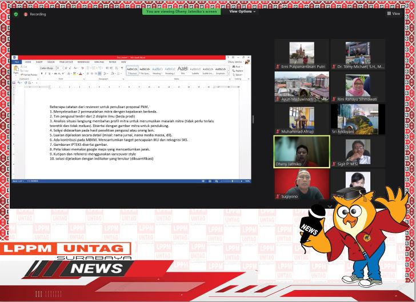Toggle strikethrough text formatting
The width and height of the screenshot is (416, 302).
[x=55, y=73]
